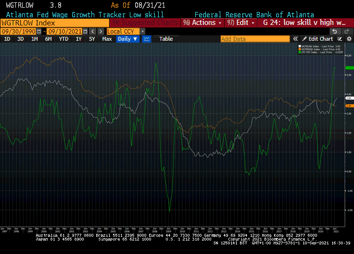Switch to Table view

166,39
